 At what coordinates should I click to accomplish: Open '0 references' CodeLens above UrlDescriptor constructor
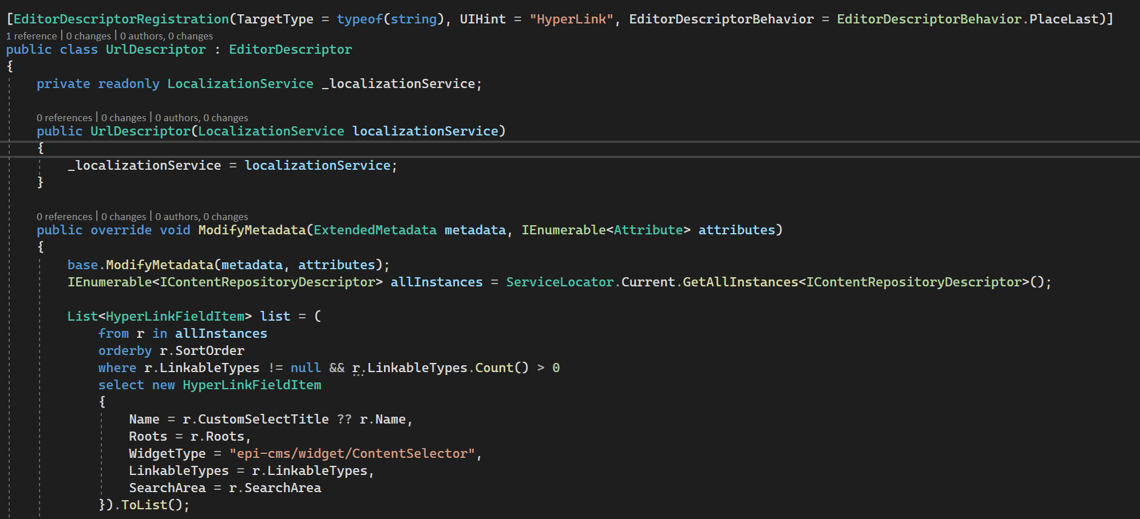click(x=64, y=118)
